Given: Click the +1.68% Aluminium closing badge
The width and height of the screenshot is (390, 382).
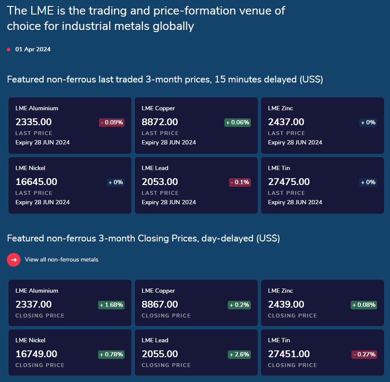Looking at the screenshot, I should tap(111, 305).
